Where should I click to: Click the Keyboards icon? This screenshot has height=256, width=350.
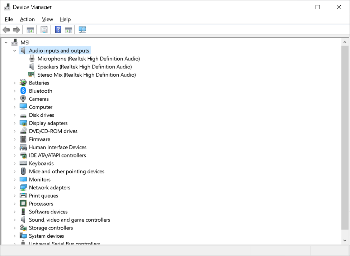point(23,163)
